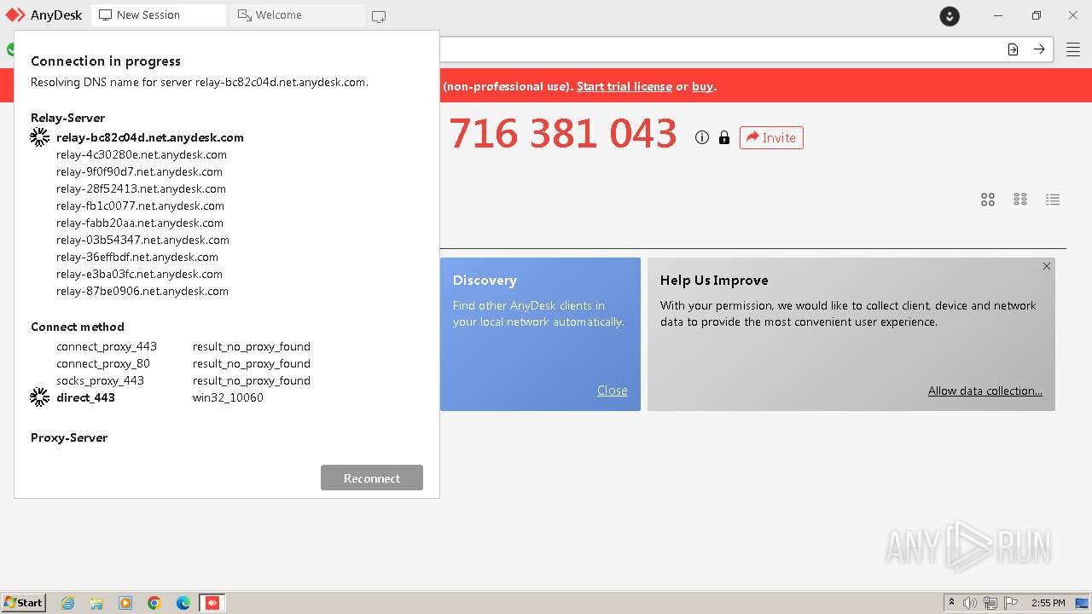Click the info icon beside the ID
This screenshot has width=1092, height=614.
pos(702,137)
